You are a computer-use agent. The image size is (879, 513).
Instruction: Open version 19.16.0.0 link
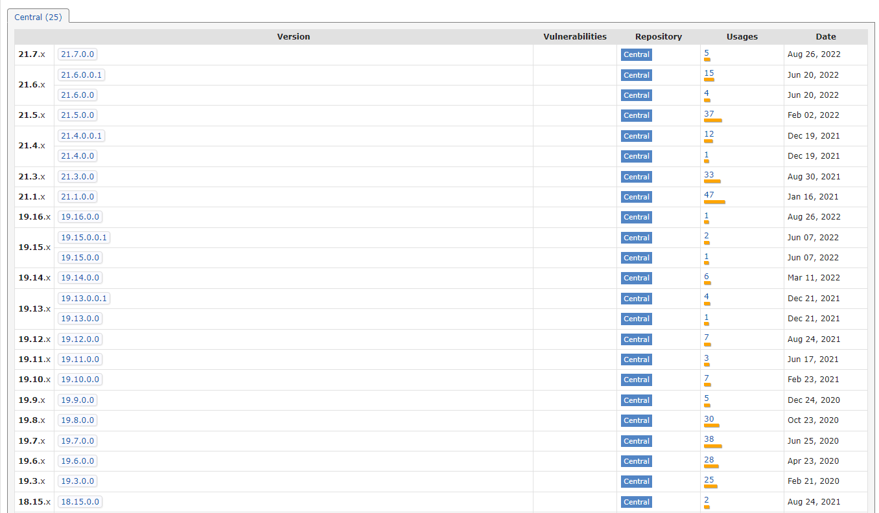click(80, 217)
